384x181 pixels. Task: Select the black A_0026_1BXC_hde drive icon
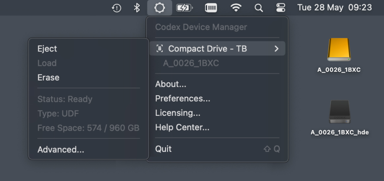pyautogui.click(x=340, y=112)
